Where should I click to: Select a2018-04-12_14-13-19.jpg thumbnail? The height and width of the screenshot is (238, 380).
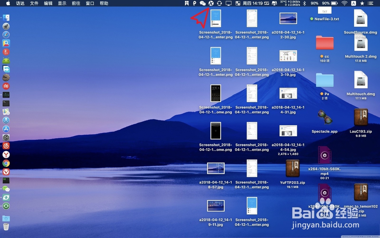[x=288, y=56]
